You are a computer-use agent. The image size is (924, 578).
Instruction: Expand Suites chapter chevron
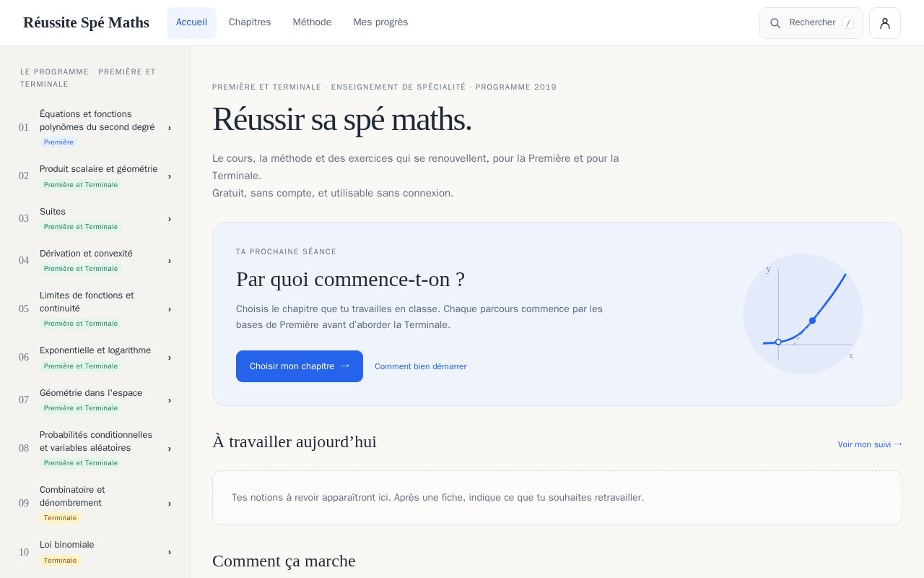[170, 219]
